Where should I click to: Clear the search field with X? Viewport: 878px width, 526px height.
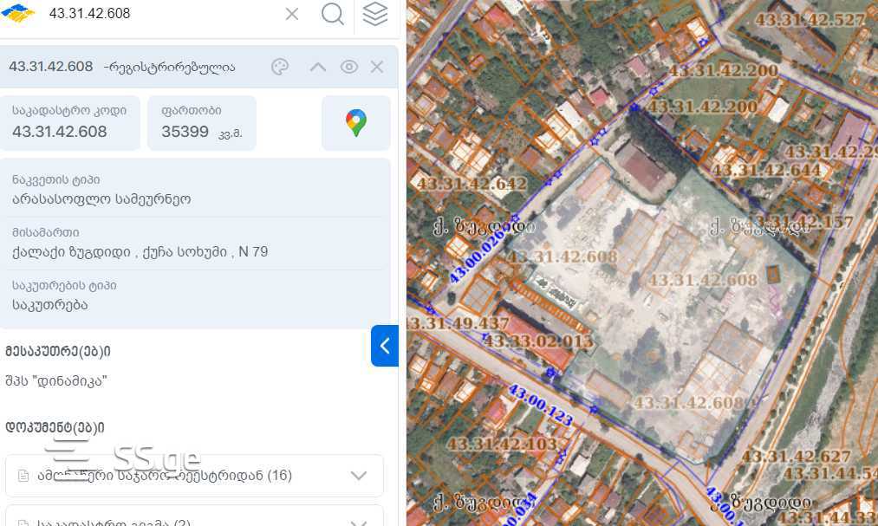coord(292,14)
